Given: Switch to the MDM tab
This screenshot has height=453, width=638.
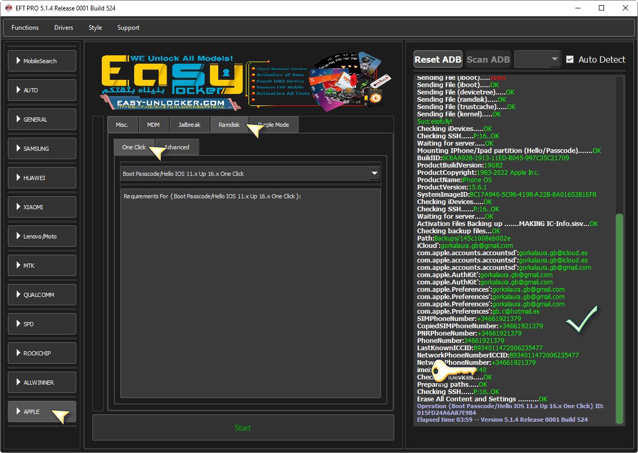Looking at the screenshot, I should 153,125.
